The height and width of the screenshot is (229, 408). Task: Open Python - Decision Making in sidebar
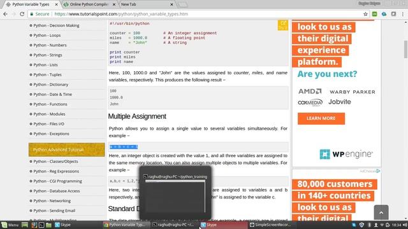pyautogui.click(x=56, y=25)
